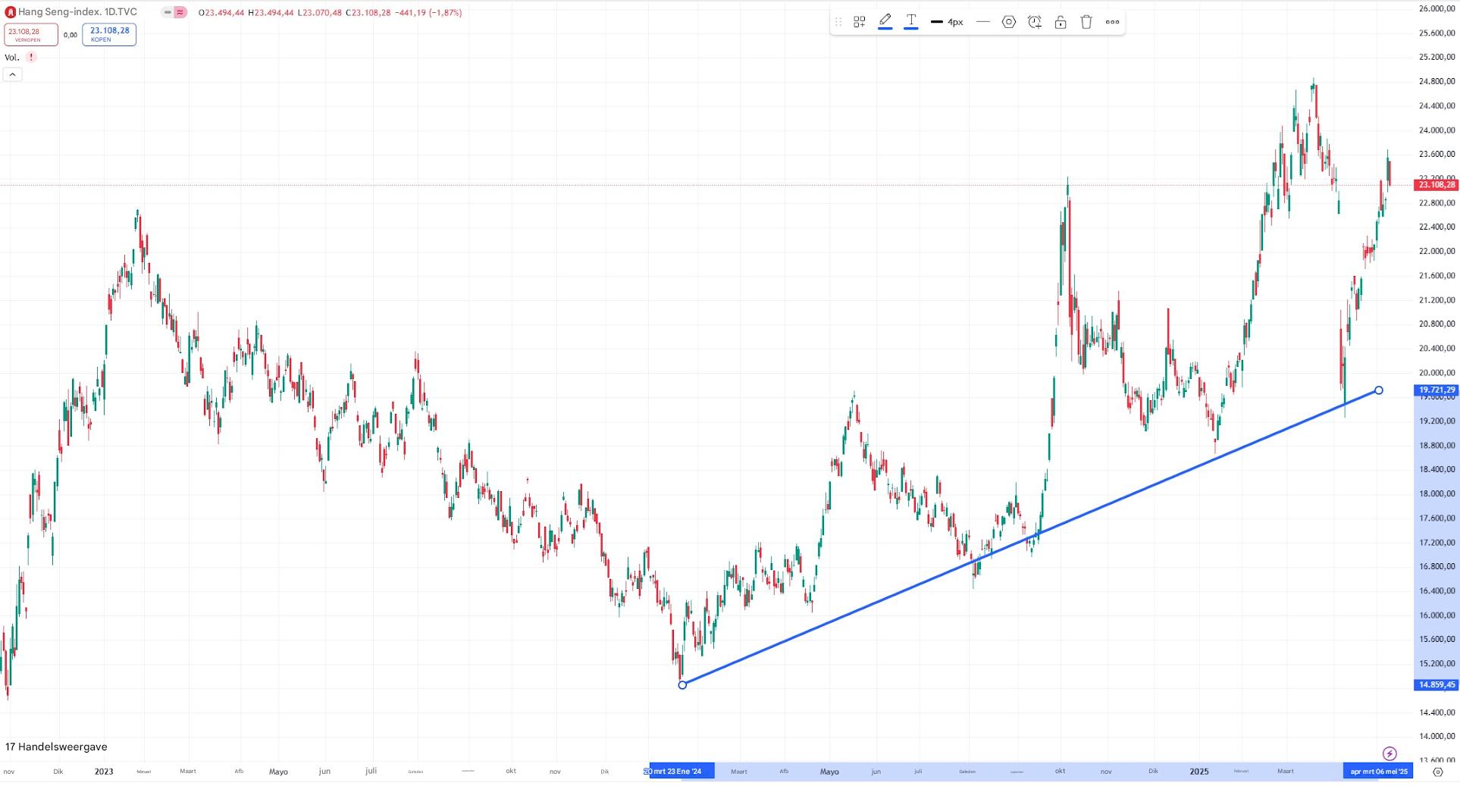The height and width of the screenshot is (786, 1460).
Task: Toggle the lock on the trendline
Action: [x=1061, y=22]
